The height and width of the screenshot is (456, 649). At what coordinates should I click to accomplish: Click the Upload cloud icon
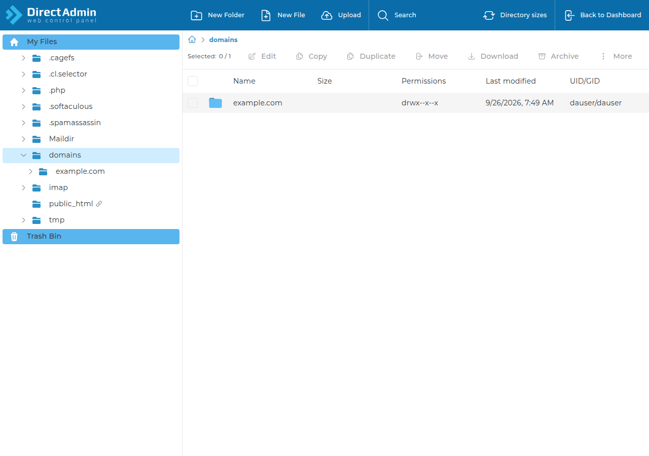(x=327, y=15)
